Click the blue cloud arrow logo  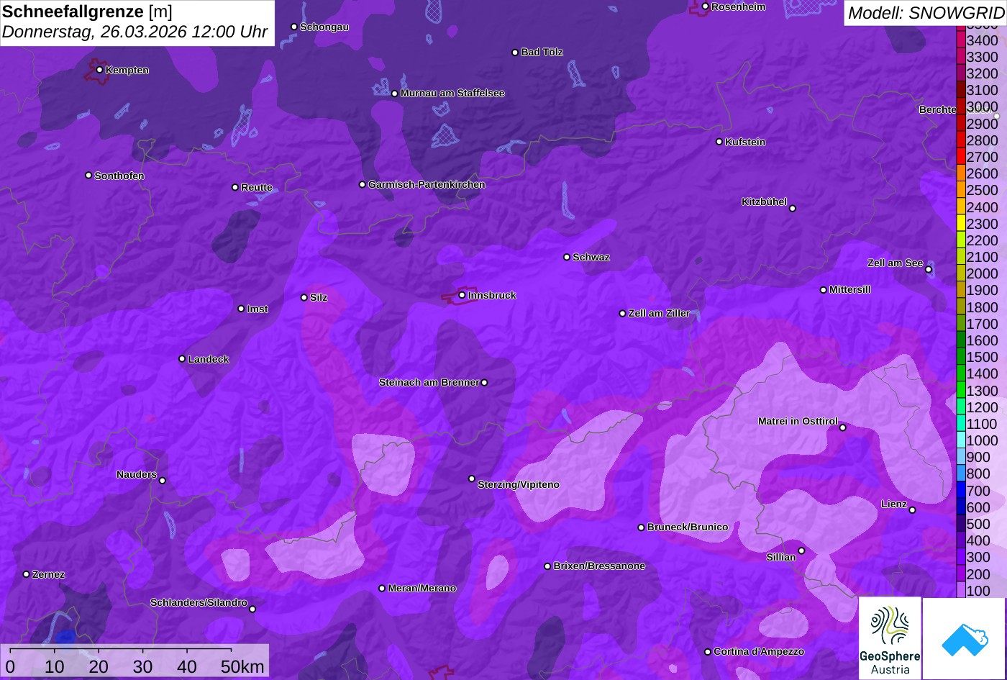[x=965, y=638]
